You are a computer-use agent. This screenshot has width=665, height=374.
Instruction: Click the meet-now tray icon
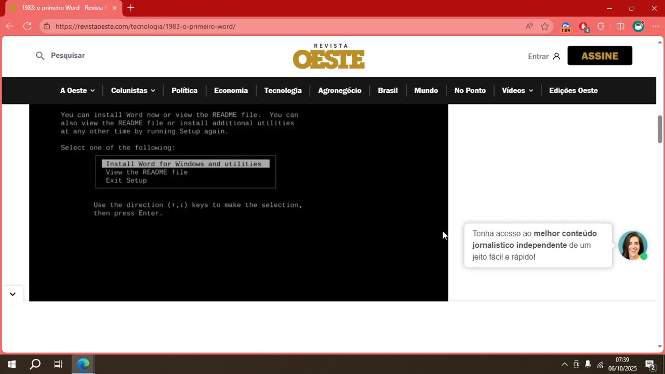tap(576, 364)
